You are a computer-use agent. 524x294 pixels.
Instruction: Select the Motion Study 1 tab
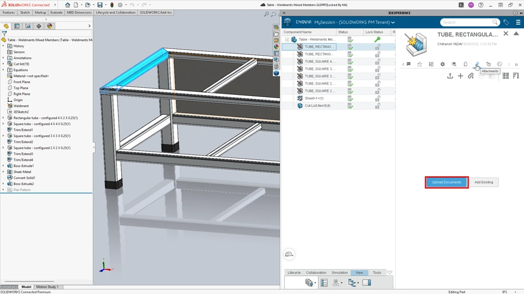point(47,287)
